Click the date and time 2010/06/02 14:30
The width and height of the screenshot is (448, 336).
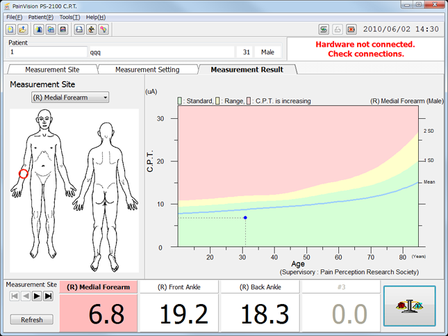pyautogui.click(x=401, y=29)
